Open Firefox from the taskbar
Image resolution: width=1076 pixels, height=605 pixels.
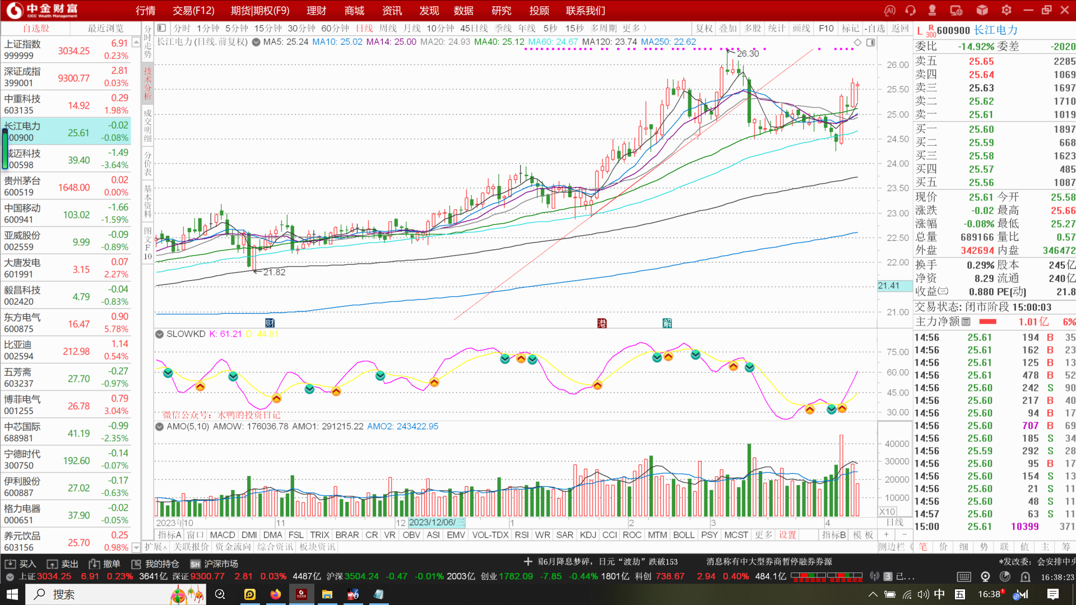coord(275,594)
